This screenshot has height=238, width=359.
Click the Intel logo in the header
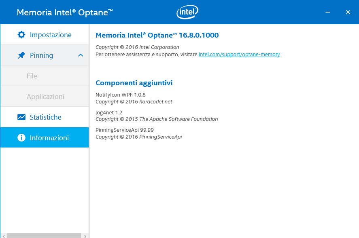pyautogui.click(x=187, y=13)
